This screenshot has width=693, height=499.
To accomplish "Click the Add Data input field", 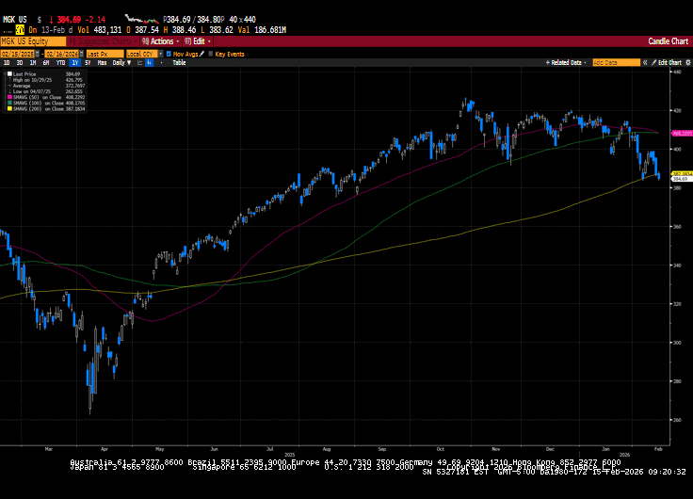I will pos(610,62).
